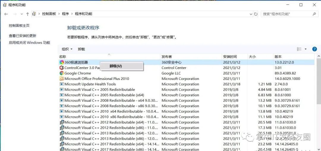Open the 组织 dropdown menu

click(x=67, y=49)
